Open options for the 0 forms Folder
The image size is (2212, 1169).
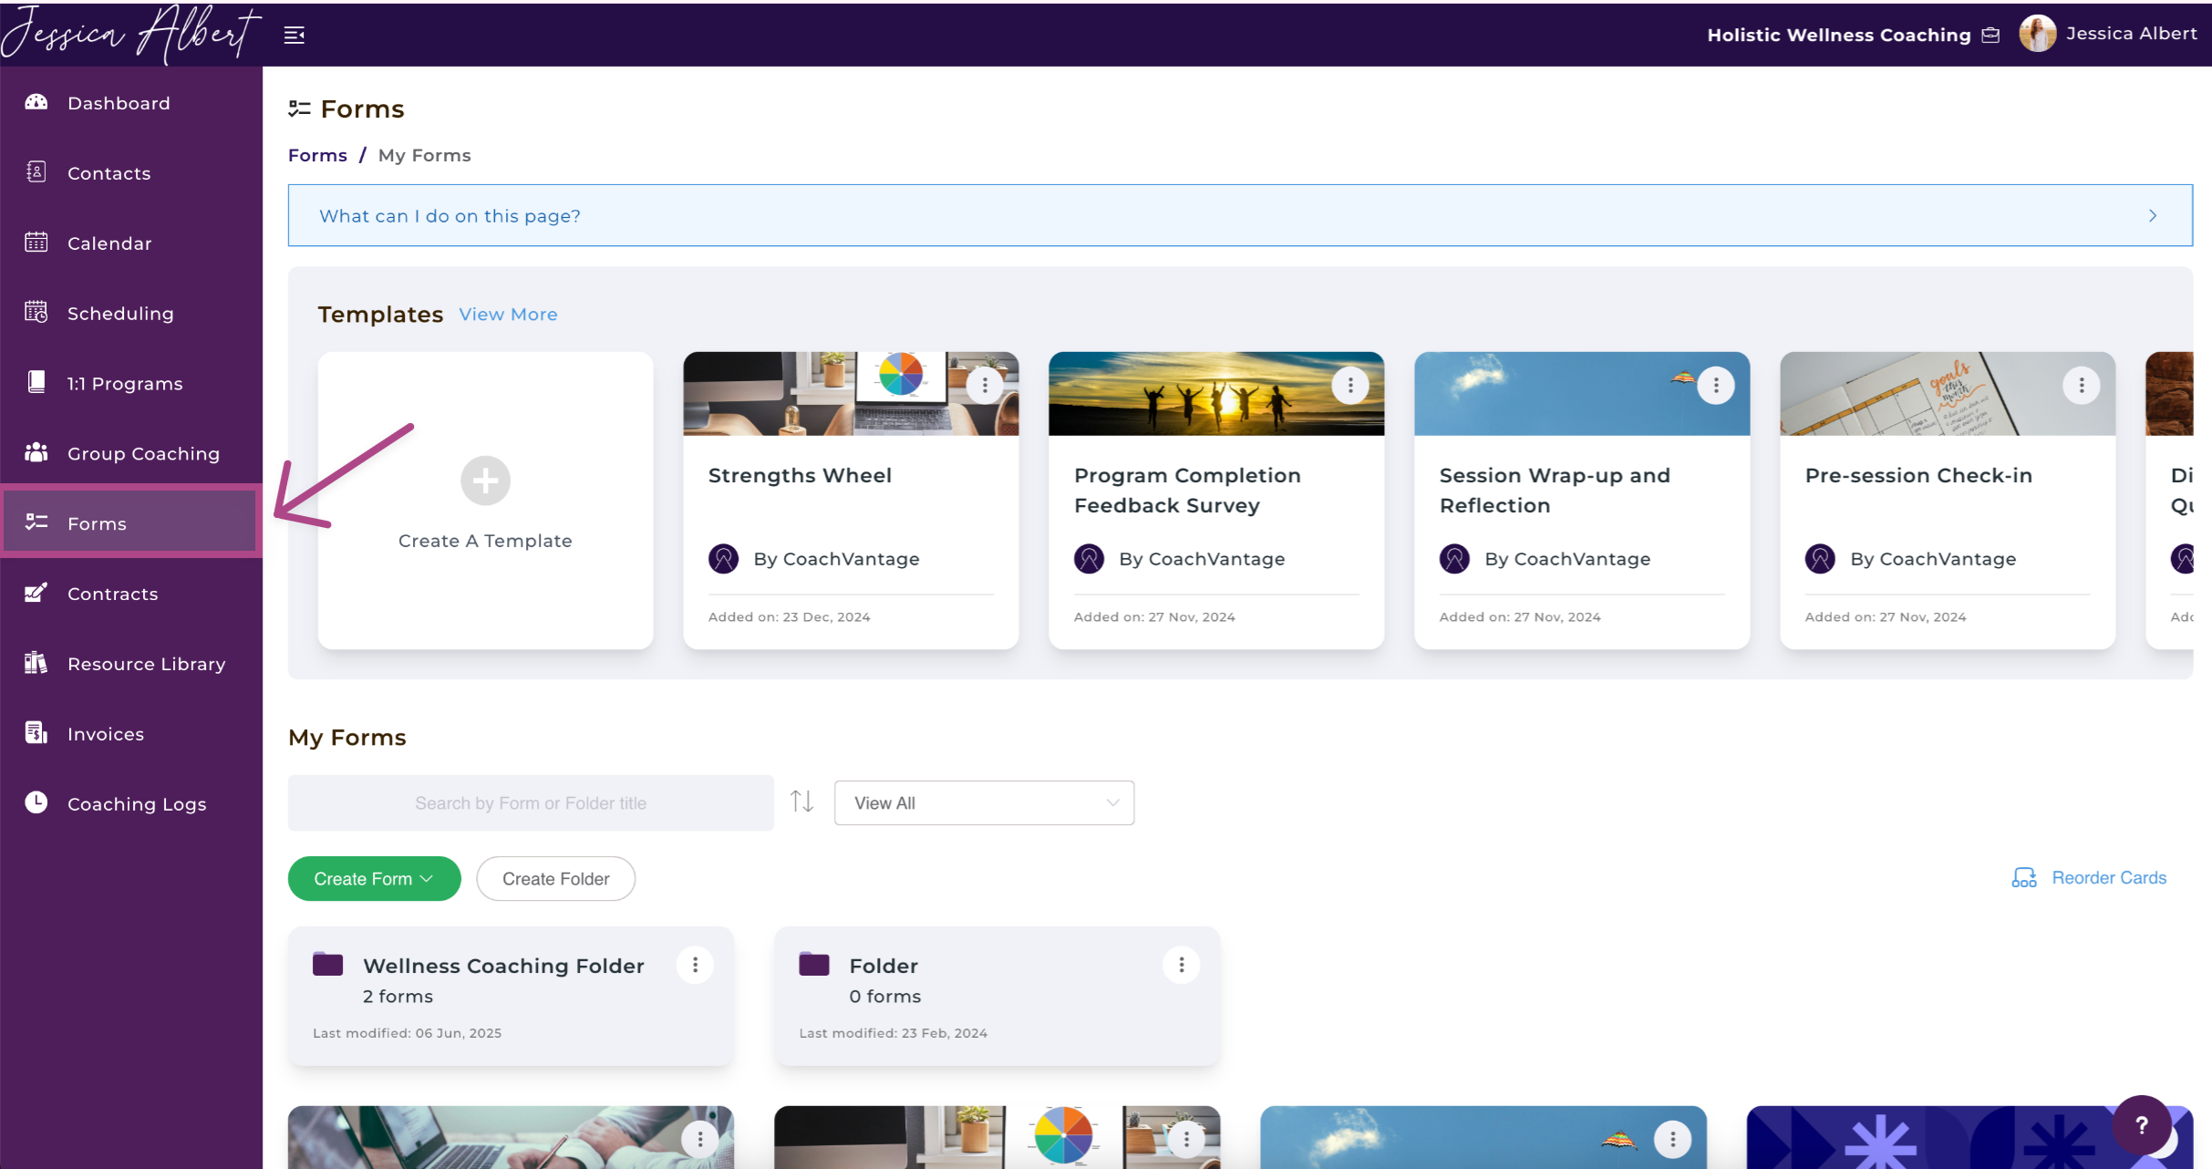(x=1181, y=965)
